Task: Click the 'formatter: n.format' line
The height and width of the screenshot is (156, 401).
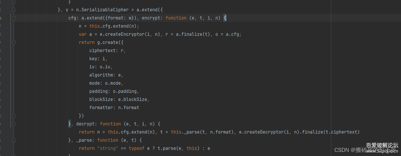Action: pos(114,108)
